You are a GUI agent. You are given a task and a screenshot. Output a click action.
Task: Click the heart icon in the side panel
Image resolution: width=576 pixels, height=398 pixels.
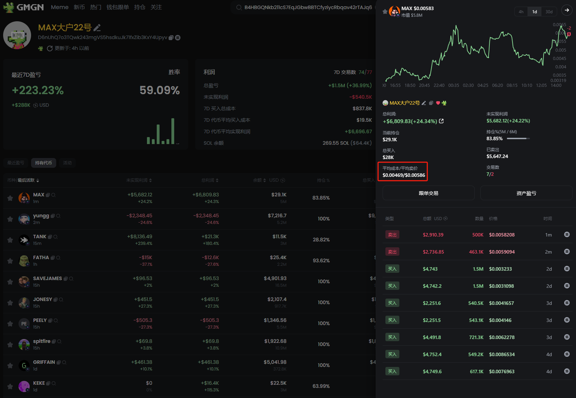(438, 103)
